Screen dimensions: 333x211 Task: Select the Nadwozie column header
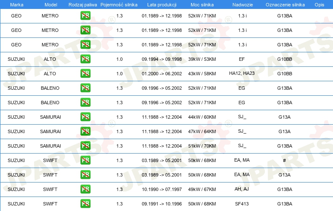pos(241,4)
